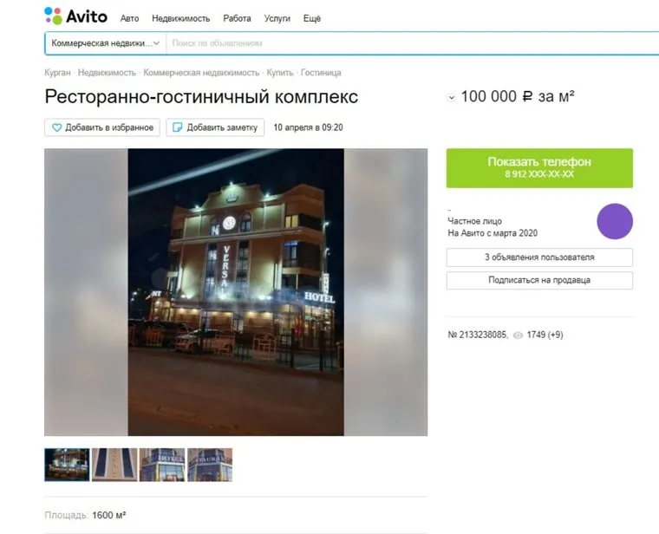Focus the Поиск по объявлениям search field
This screenshot has height=534, width=659.
(412, 43)
